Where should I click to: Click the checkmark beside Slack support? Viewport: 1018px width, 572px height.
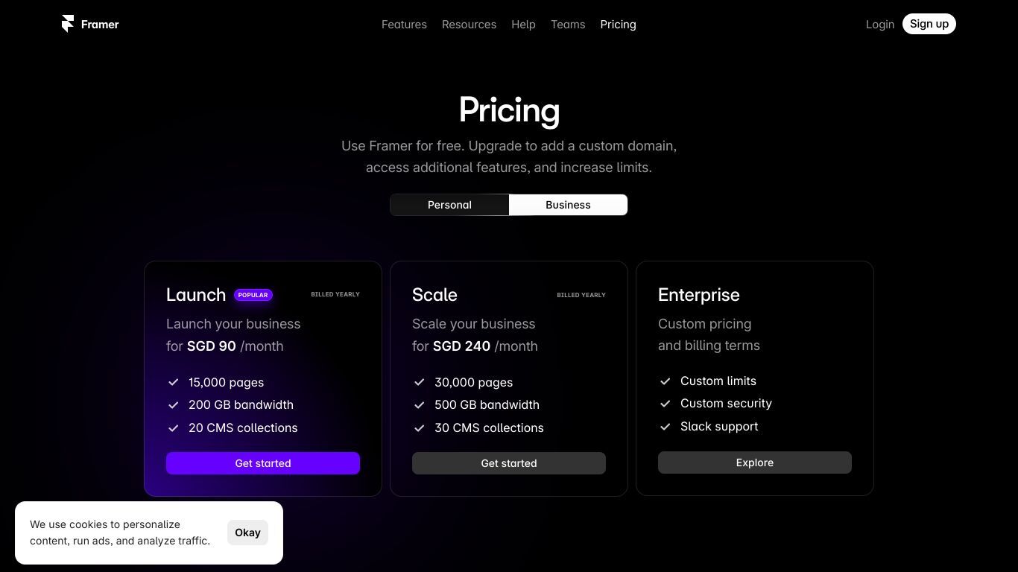coord(666,427)
